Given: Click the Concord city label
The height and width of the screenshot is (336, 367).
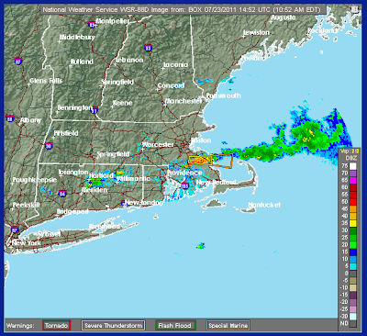Looking at the screenshot, I should [171, 85].
